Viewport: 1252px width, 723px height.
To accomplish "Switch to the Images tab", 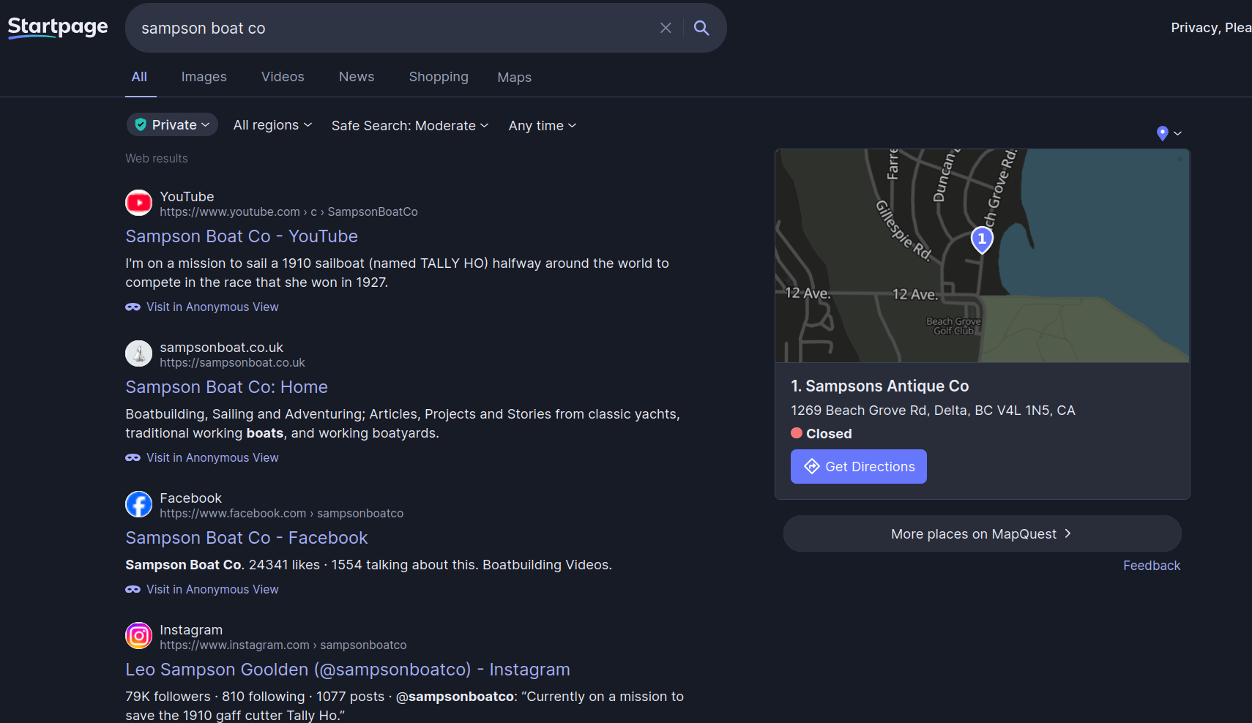I will pyautogui.click(x=204, y=77).
